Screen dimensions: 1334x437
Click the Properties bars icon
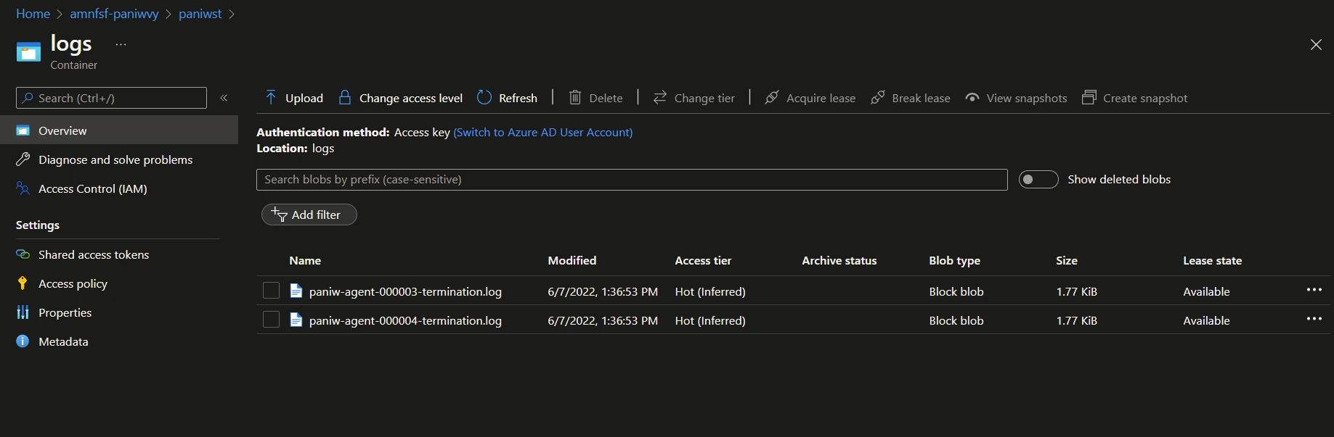(x=23, y=312)
